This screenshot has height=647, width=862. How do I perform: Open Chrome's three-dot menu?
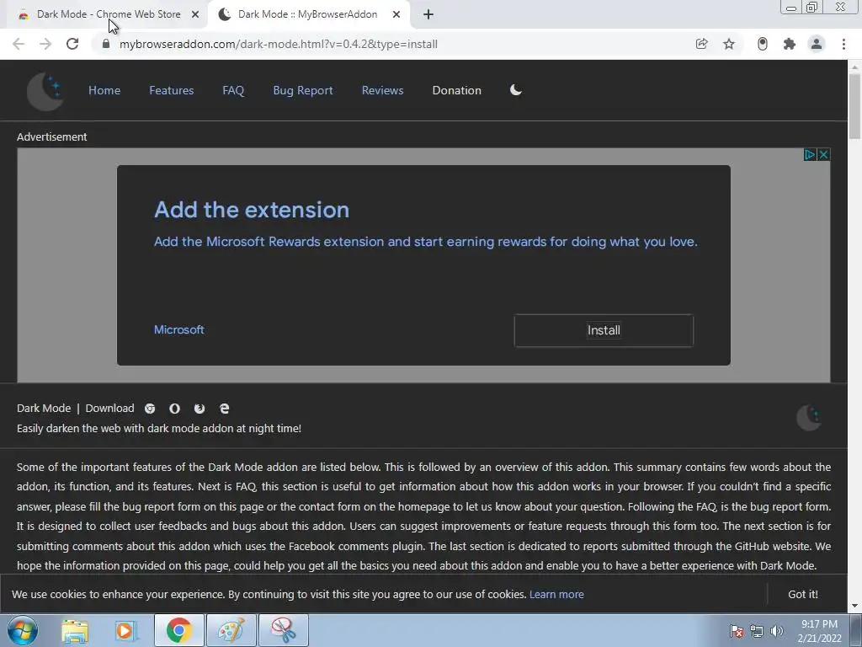click(x=843, y=44)
